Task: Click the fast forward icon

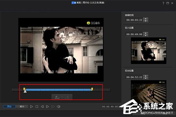Action: (x=53, y=107)
